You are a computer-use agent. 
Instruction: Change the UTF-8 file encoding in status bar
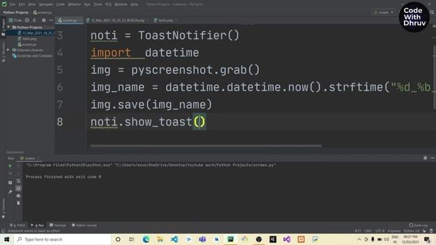click(x=380, y=231)
